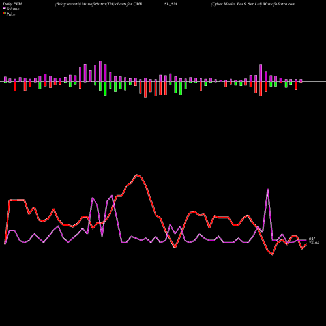Click the Volume legend color swatch
Screen dimensions: 326x326
4,8
